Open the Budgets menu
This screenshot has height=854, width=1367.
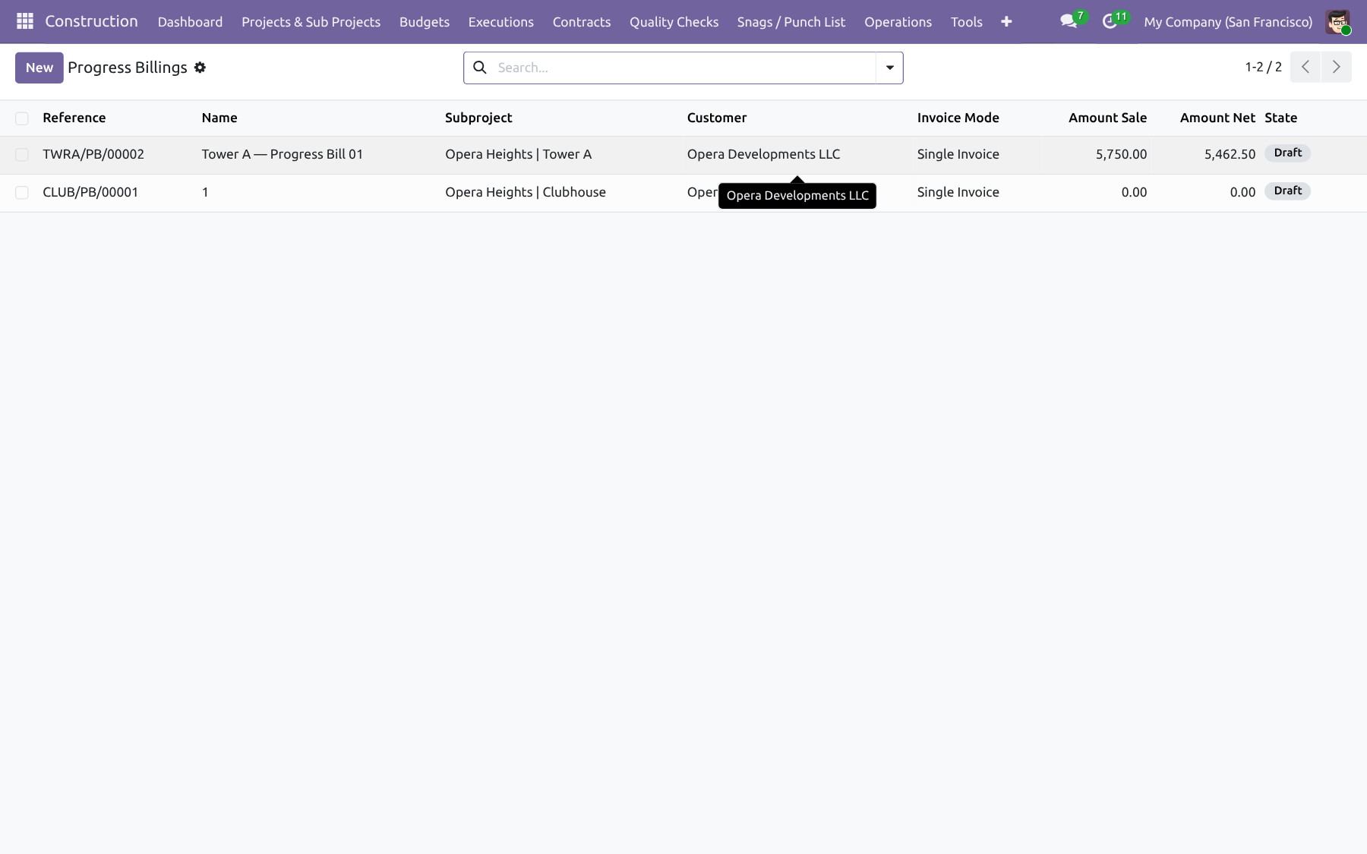425,22
